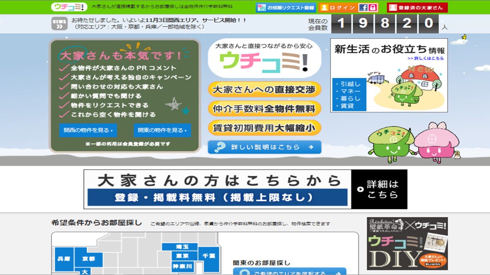Select 千葉 on the area map
This screenshot has width=490, height=275.
coord(209,259)
